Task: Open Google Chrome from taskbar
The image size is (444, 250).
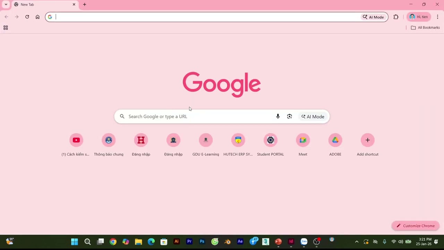Action: point(113,242)
